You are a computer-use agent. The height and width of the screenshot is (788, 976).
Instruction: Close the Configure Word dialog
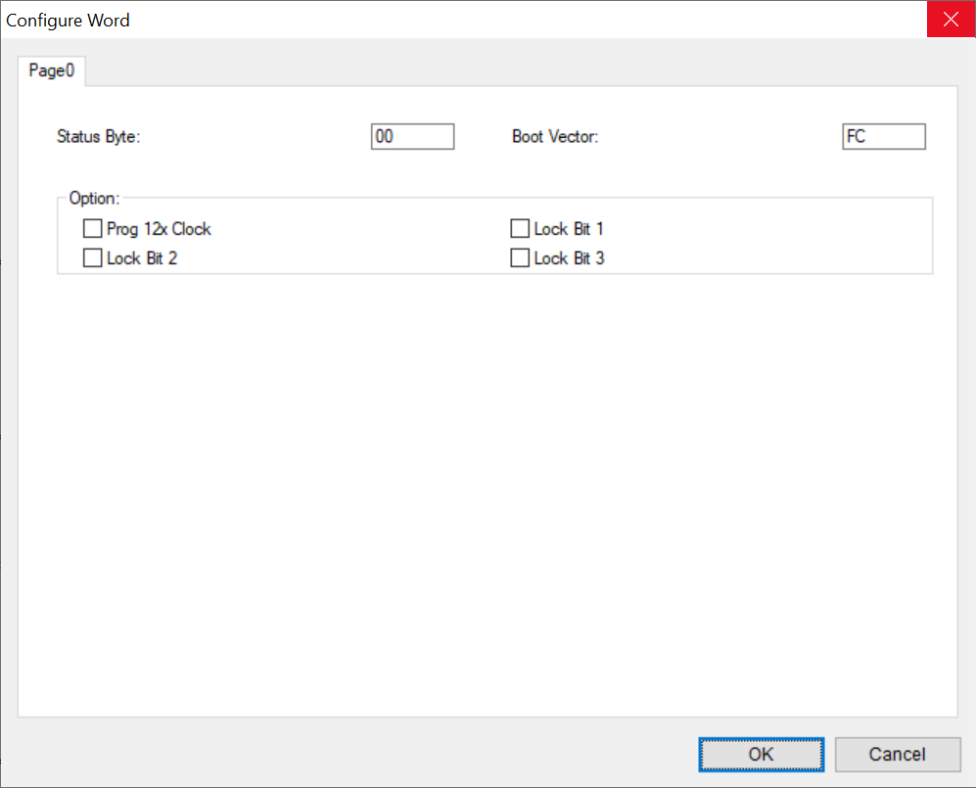tap(952, 20)
